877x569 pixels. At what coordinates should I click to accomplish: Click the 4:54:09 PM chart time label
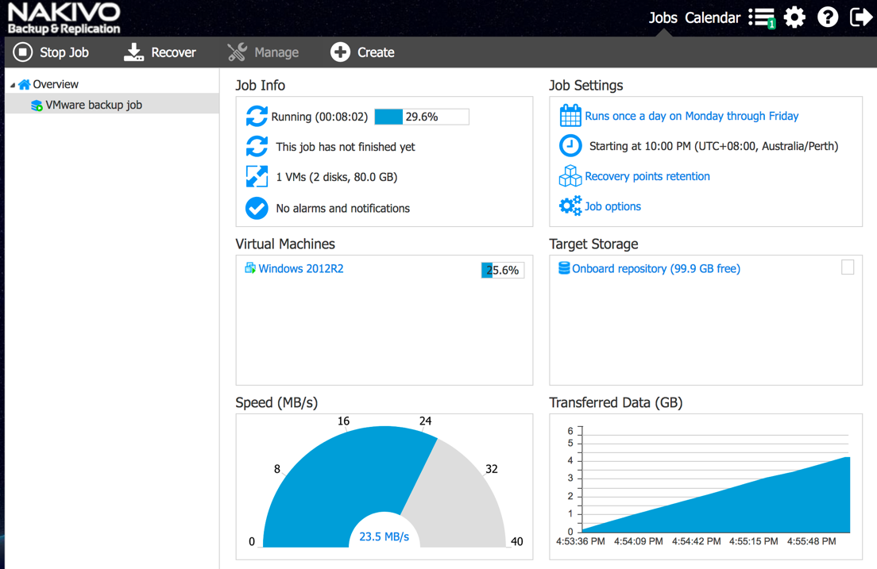(x=638, y=541)
